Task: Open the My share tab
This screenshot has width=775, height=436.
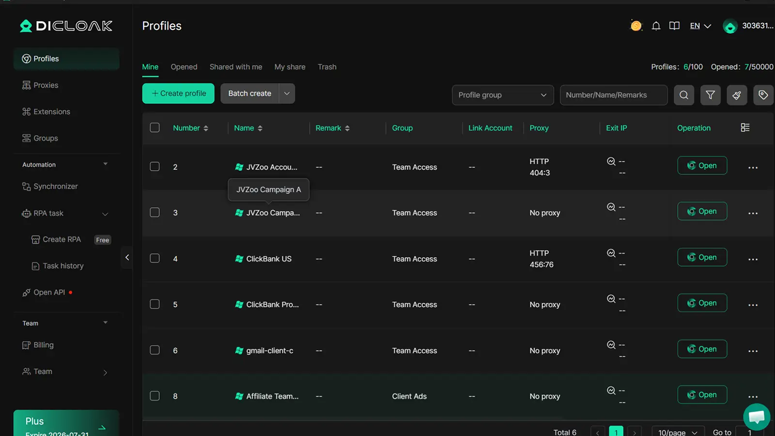Action: pyautogui.click(x=290, y=67)
